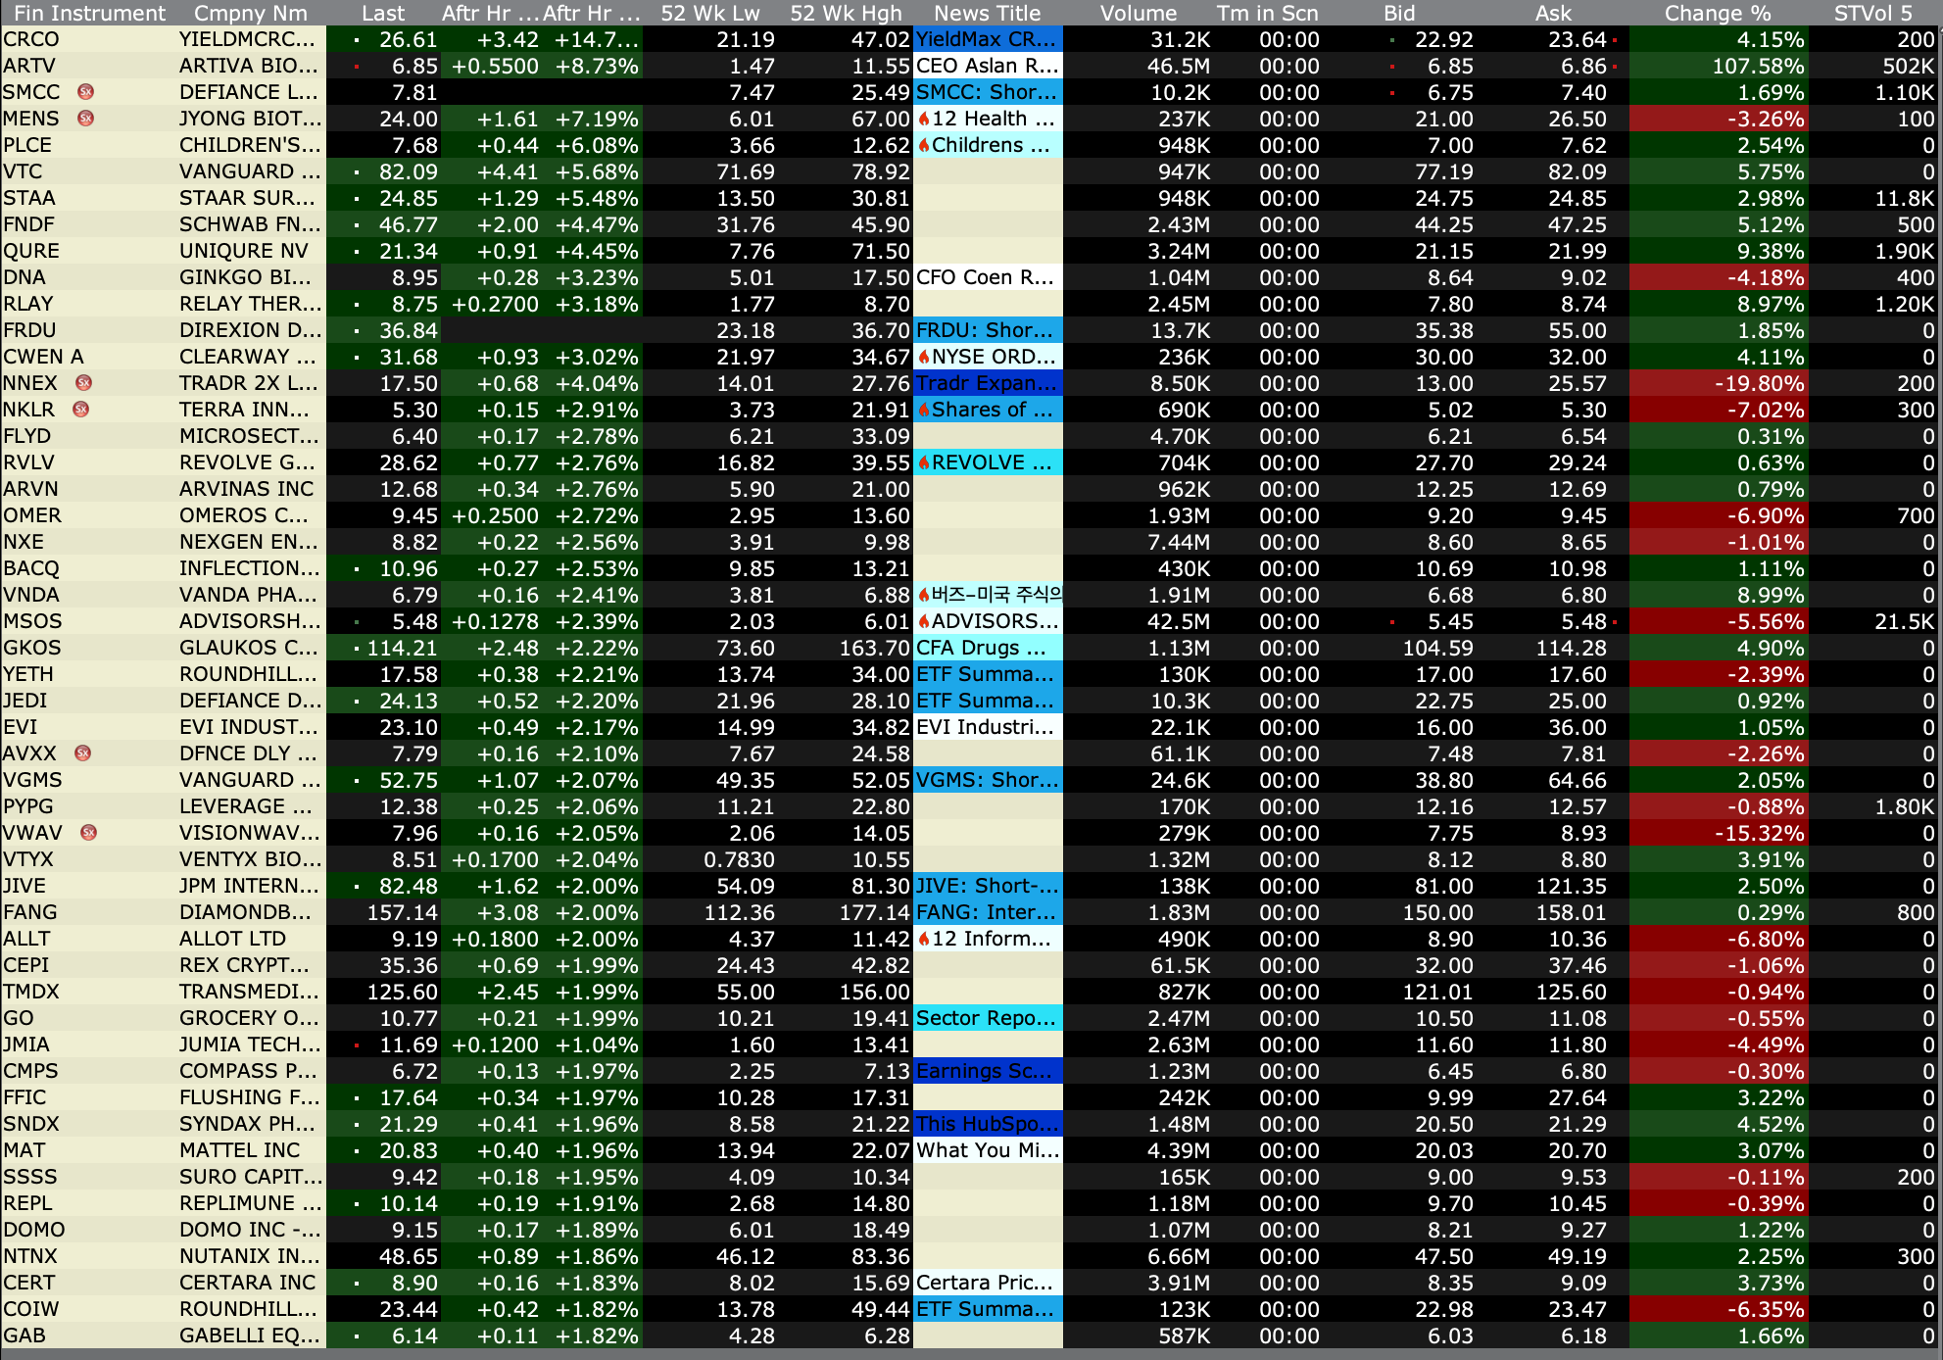Click flame icon on '12 Health' news
Screen dimensions: 1943x1360
click(923, 119)
